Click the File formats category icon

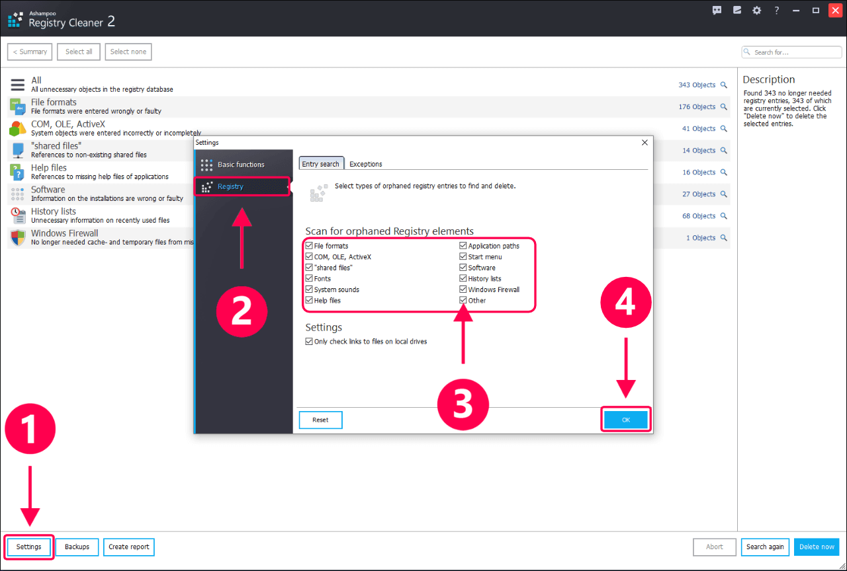(17, 106)
